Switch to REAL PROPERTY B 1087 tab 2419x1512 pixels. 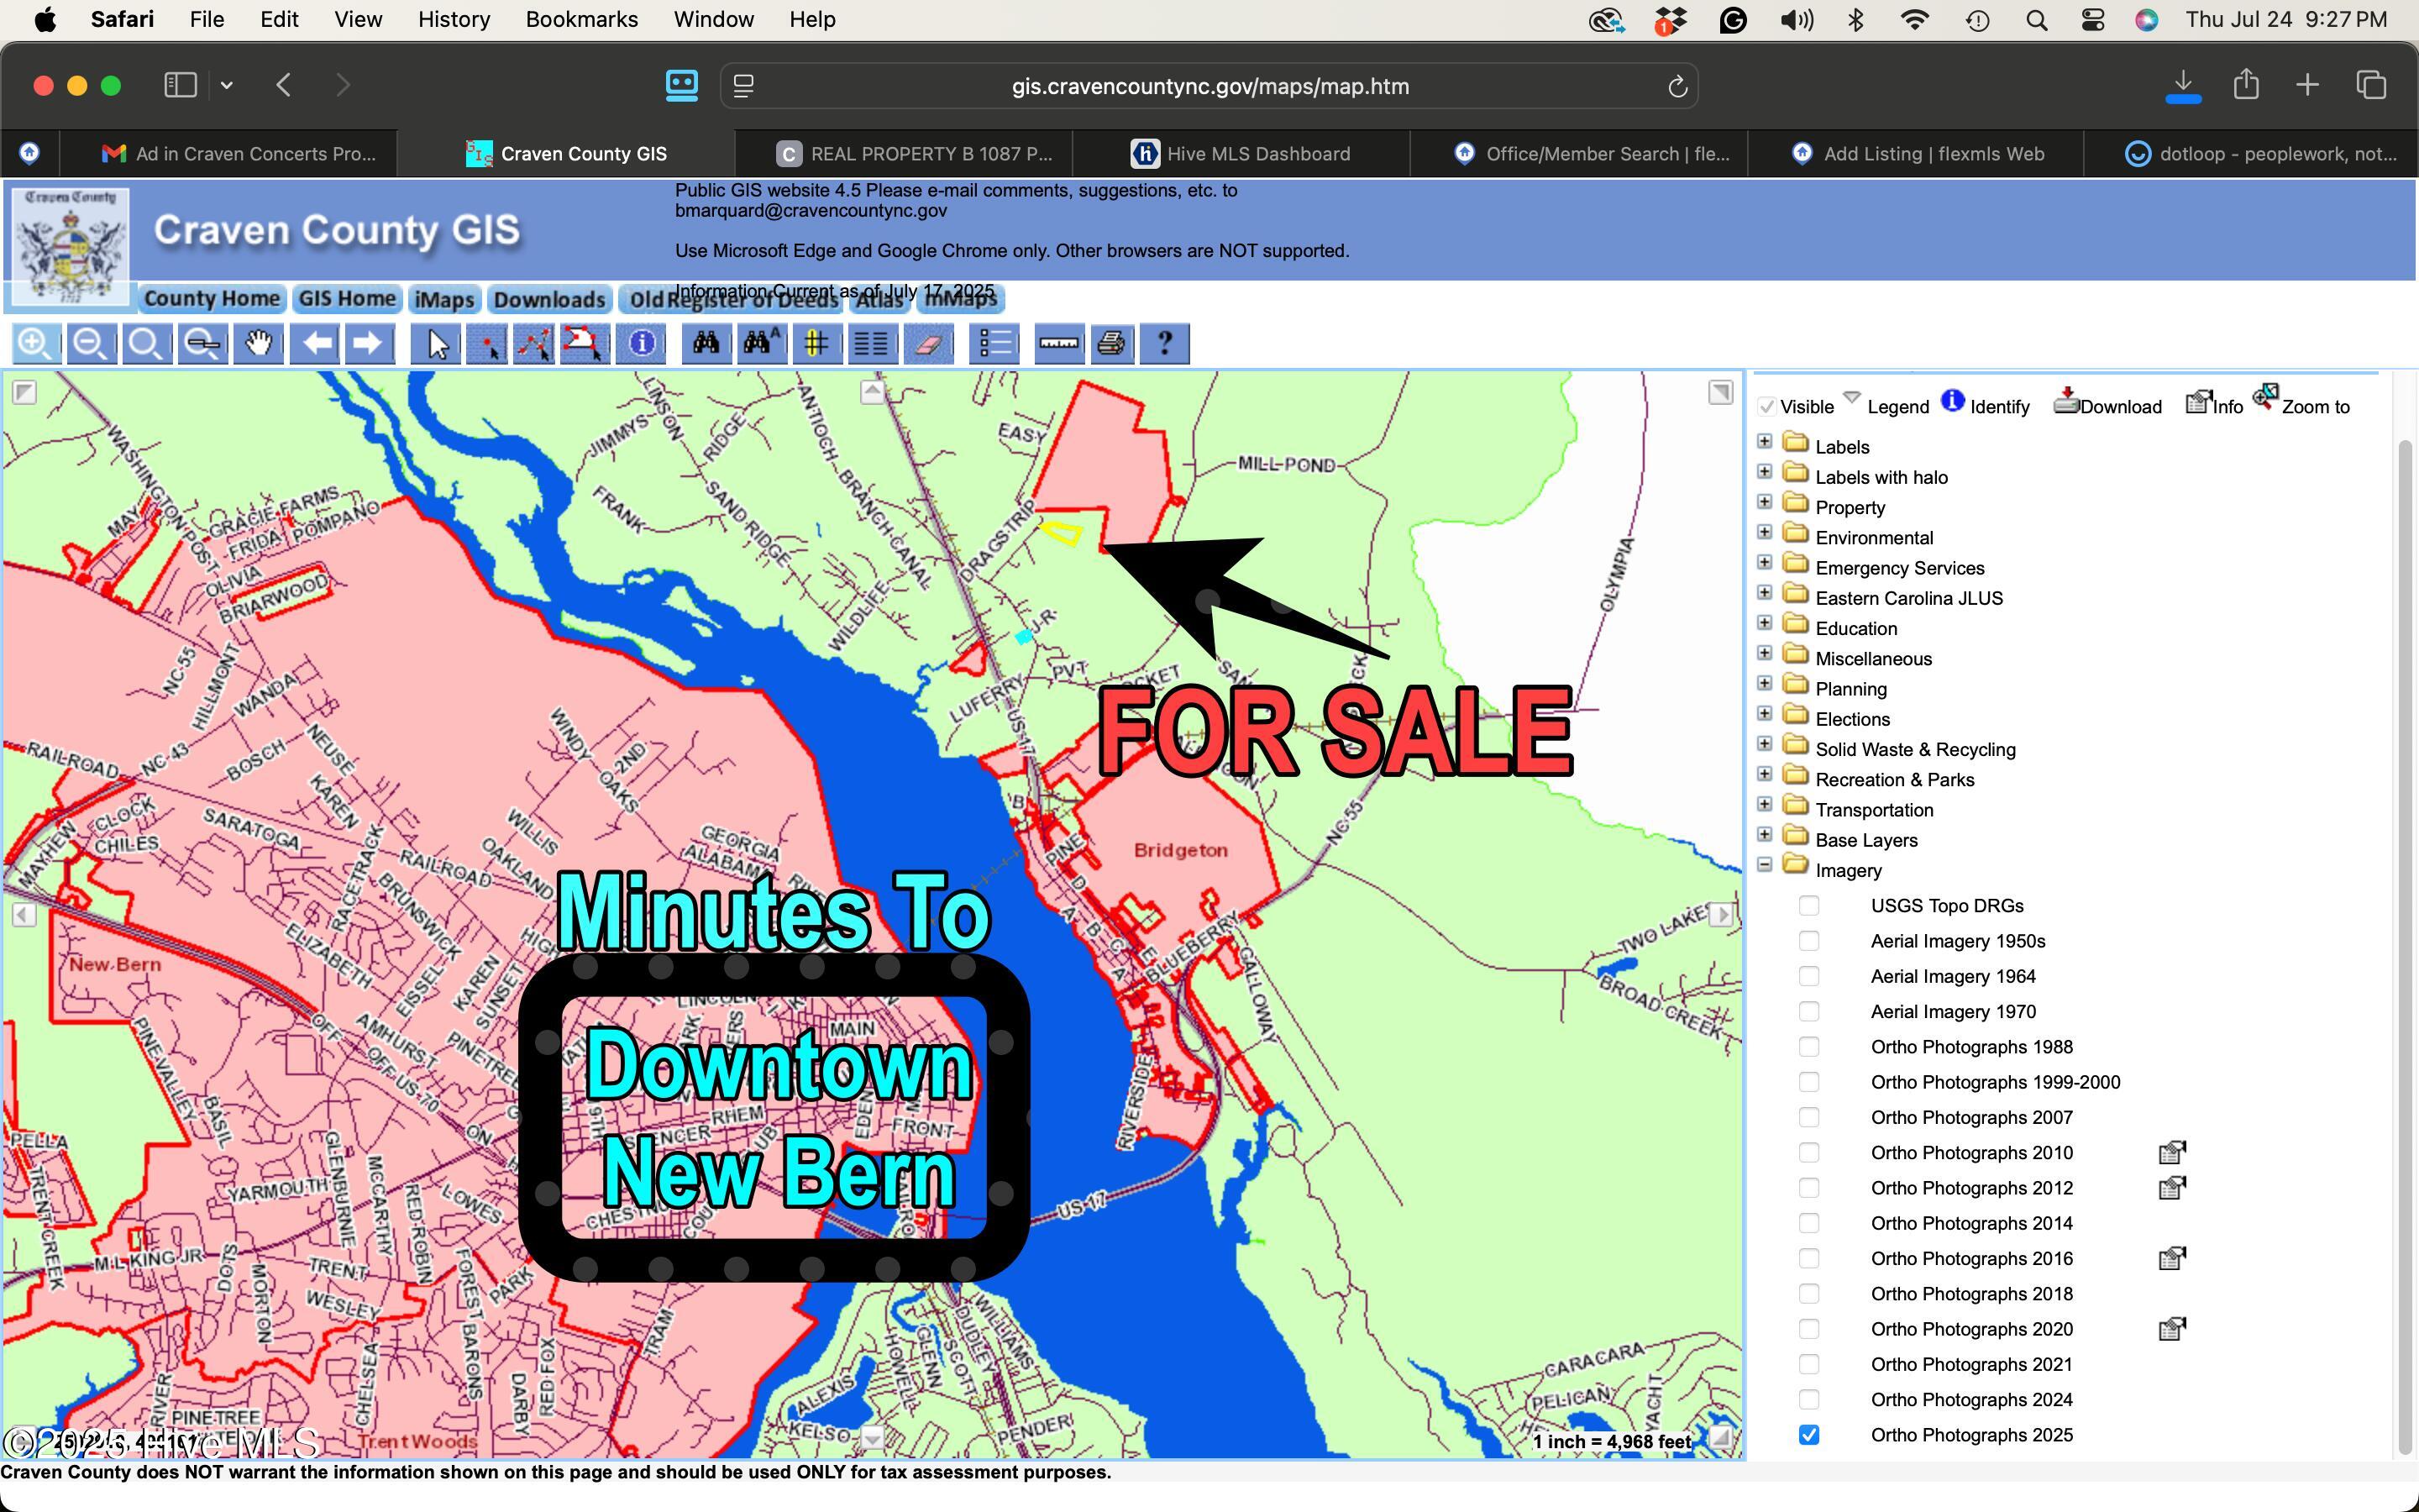904,154
